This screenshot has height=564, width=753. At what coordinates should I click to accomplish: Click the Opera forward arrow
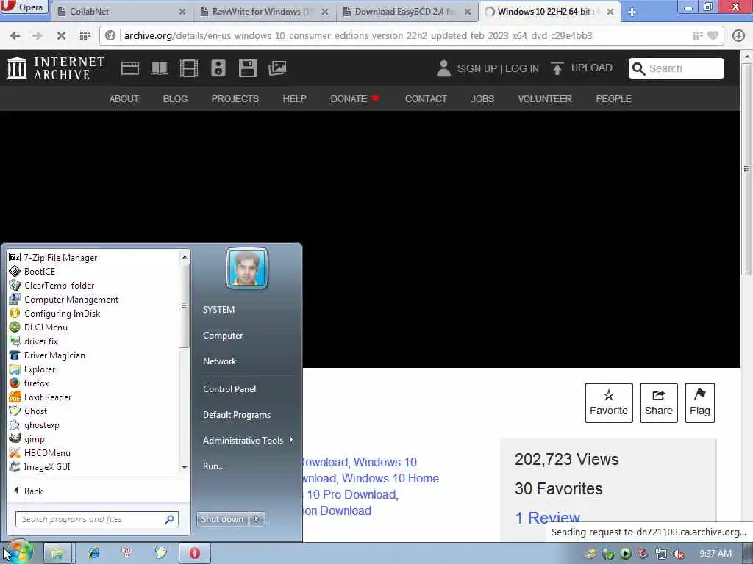[x=38, y=35]
